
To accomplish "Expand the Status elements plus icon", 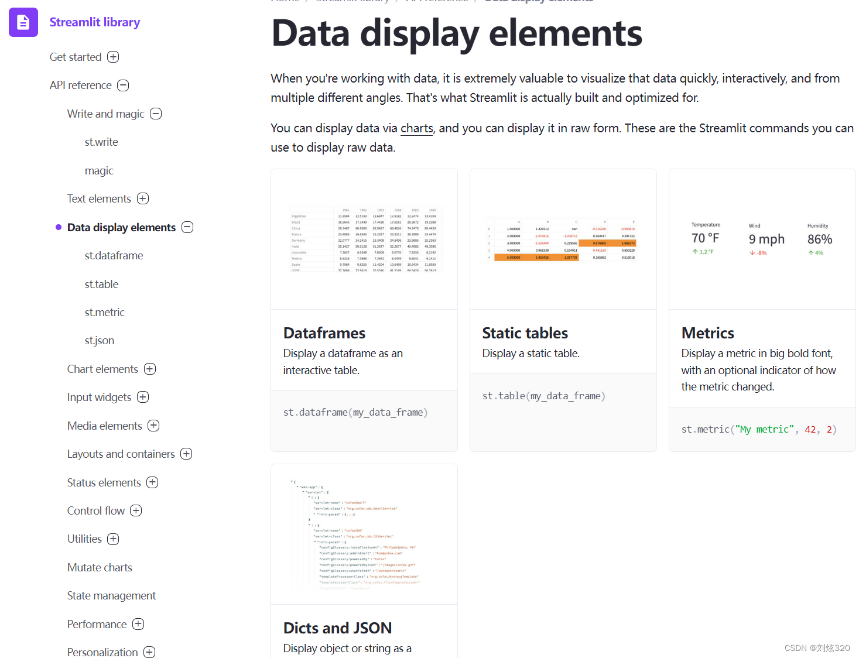I will coord(152,482).
